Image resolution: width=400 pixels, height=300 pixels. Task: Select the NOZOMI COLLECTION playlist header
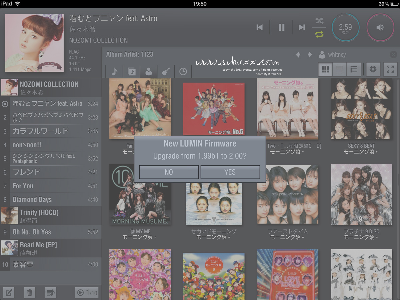[x=51, y=88]
